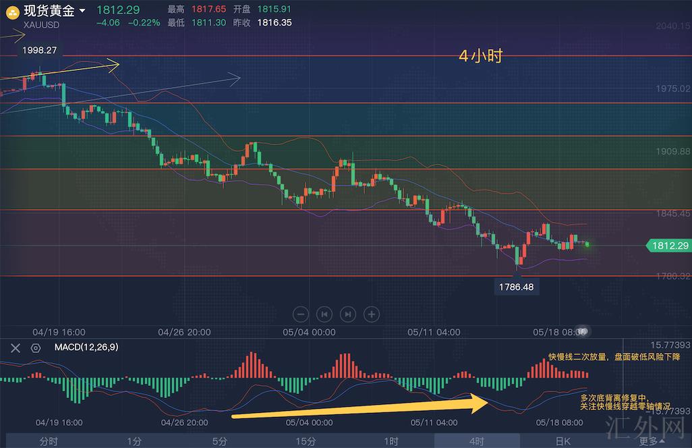
Task: Close the MACD indicator panel
Action: coord(15,347)
